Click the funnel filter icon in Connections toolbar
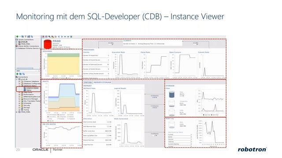This screenshot has width=282, height=158. coord(26,36)
